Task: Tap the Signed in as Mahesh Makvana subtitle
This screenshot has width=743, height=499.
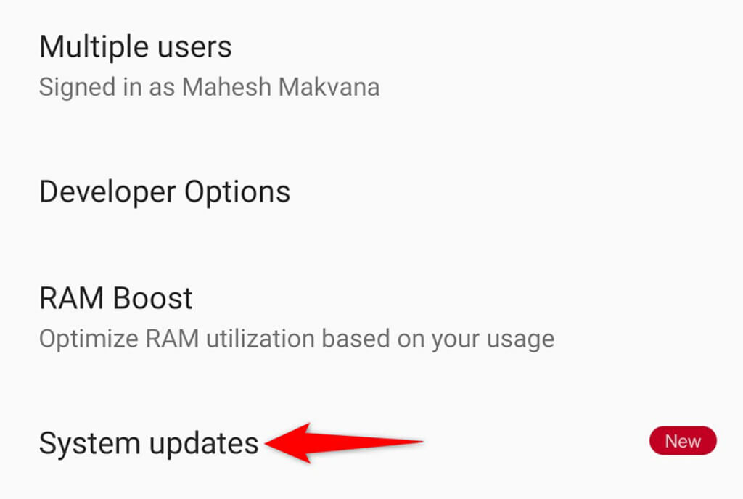Action: (x=209, y=88)
